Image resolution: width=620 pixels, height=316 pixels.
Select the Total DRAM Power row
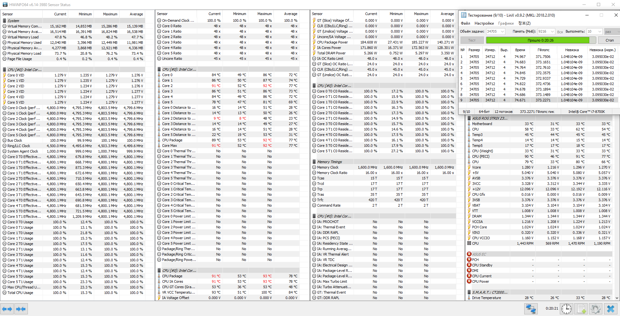pos(384,53)
